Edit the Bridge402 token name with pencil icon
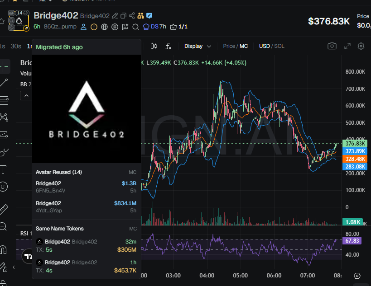This screenshot has width=371, height=286. pyautogui.click(x=115, y=16)
